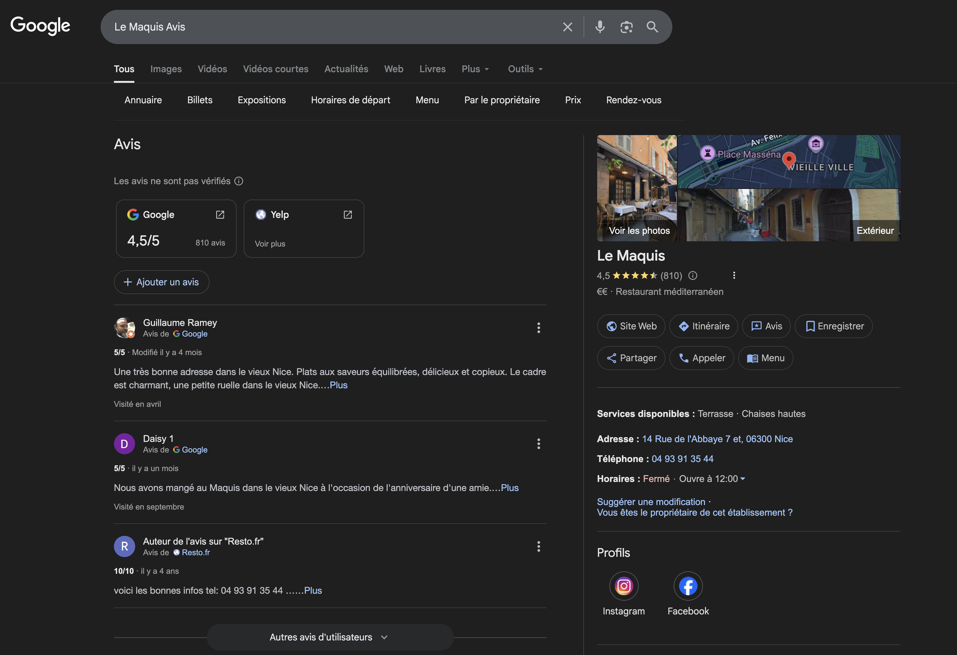Expand opening hours next to Ouvre à 12:00
Screen dimensions: 957x655
tap(743, 479)
